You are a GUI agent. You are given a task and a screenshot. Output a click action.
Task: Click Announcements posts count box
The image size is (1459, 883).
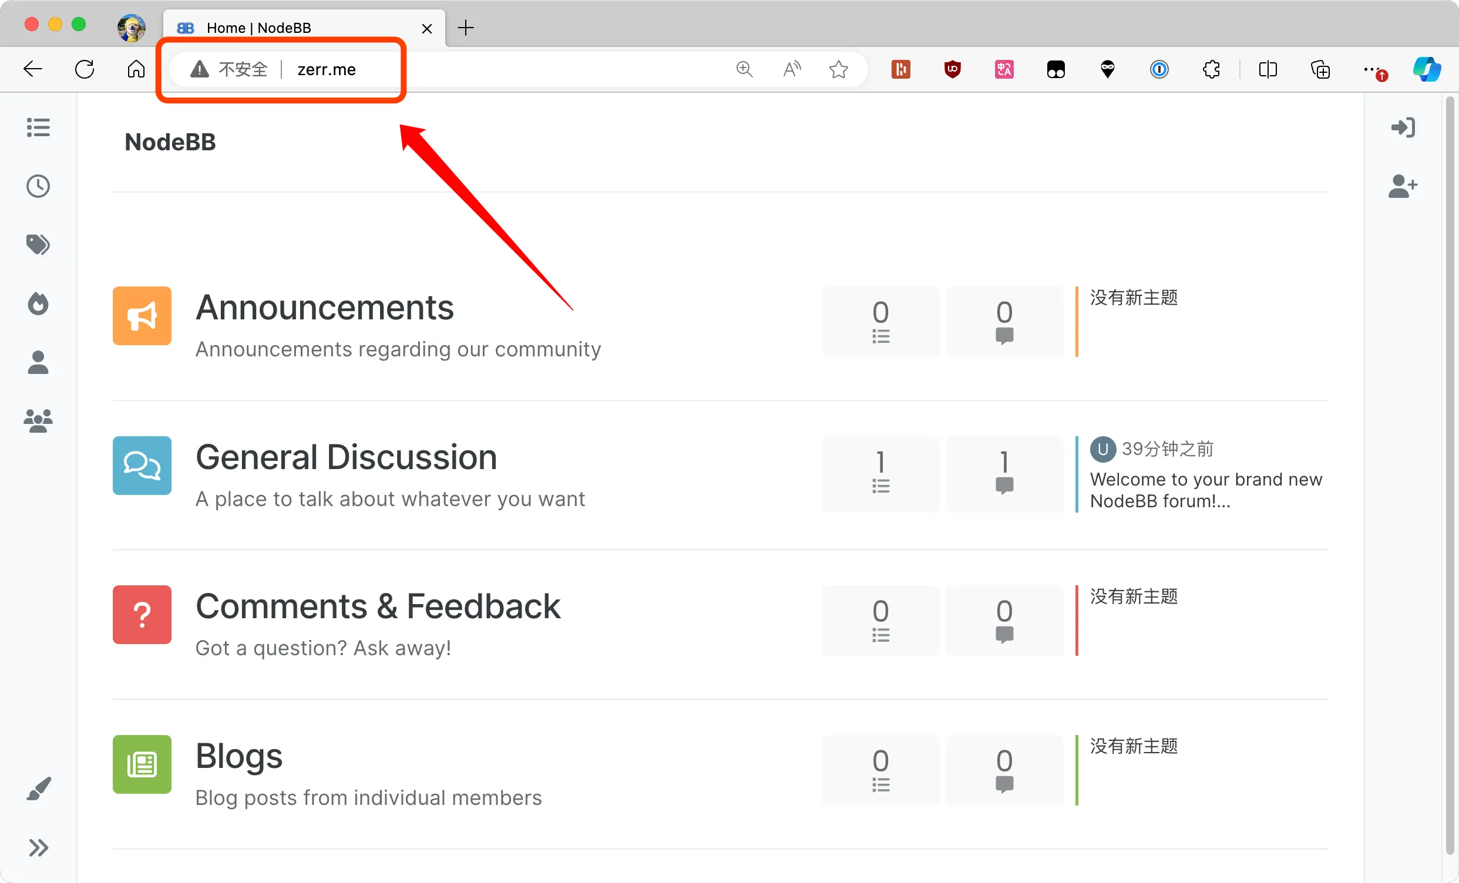click(x=1004, y=321)
